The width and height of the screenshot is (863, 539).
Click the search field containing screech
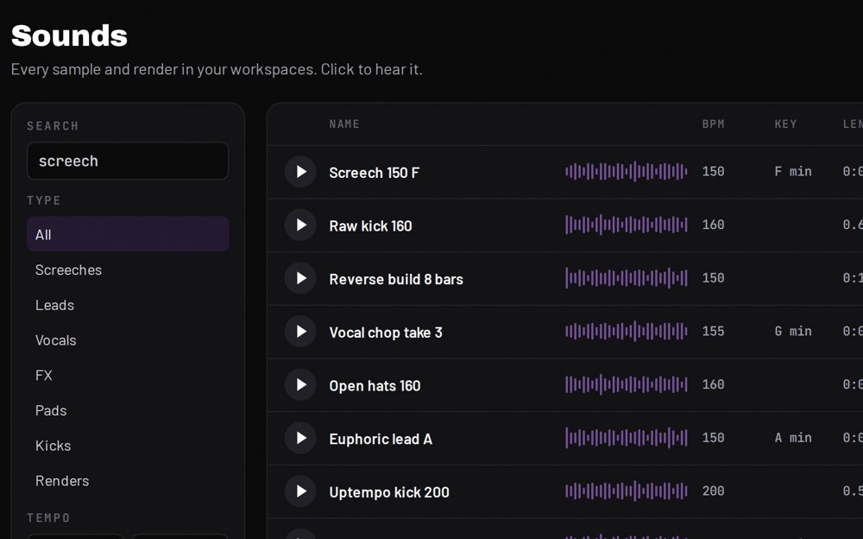coord(128,161)
